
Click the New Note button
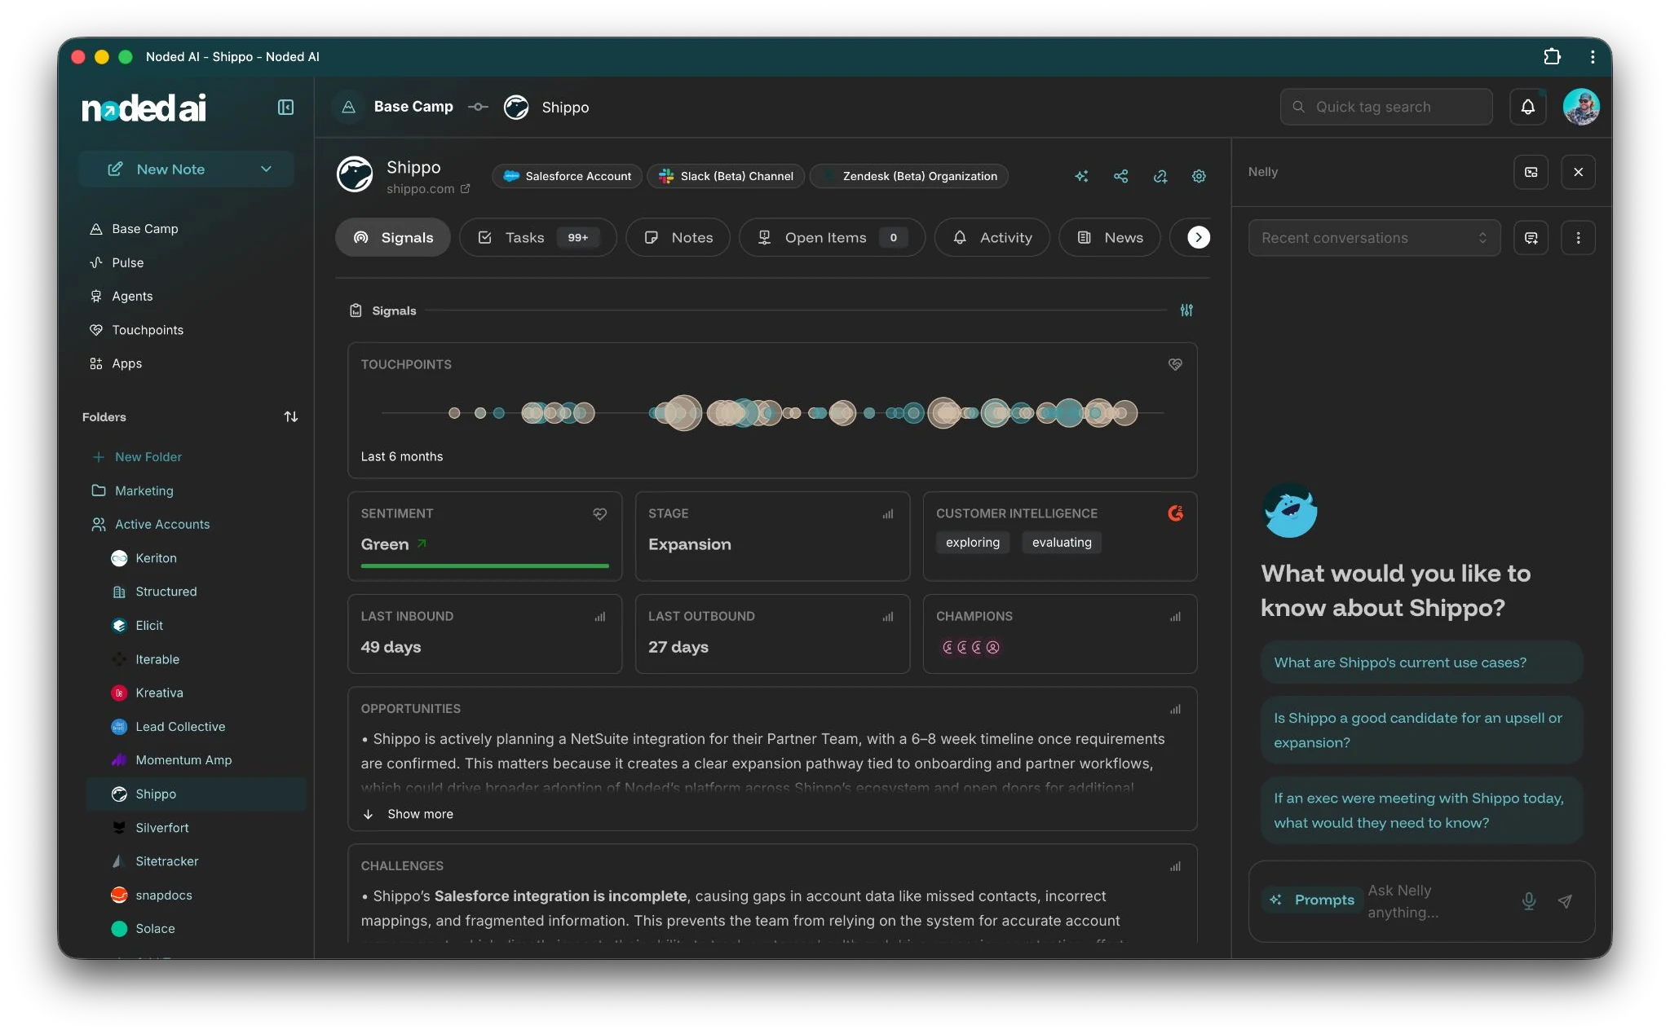pos(186,169)
